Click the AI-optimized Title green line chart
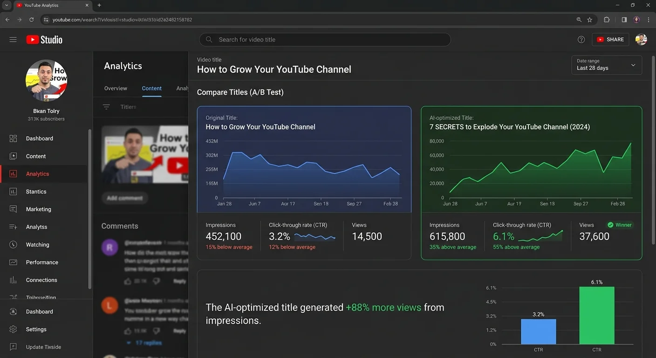 [540, 171]
